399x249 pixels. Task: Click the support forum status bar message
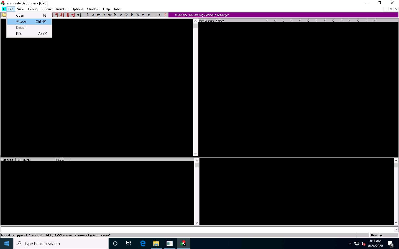pos(55,235)
